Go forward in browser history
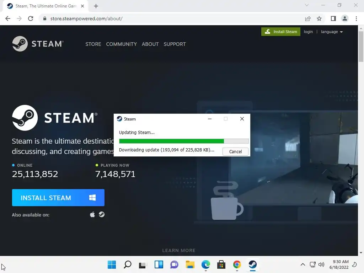 point(19,18)
